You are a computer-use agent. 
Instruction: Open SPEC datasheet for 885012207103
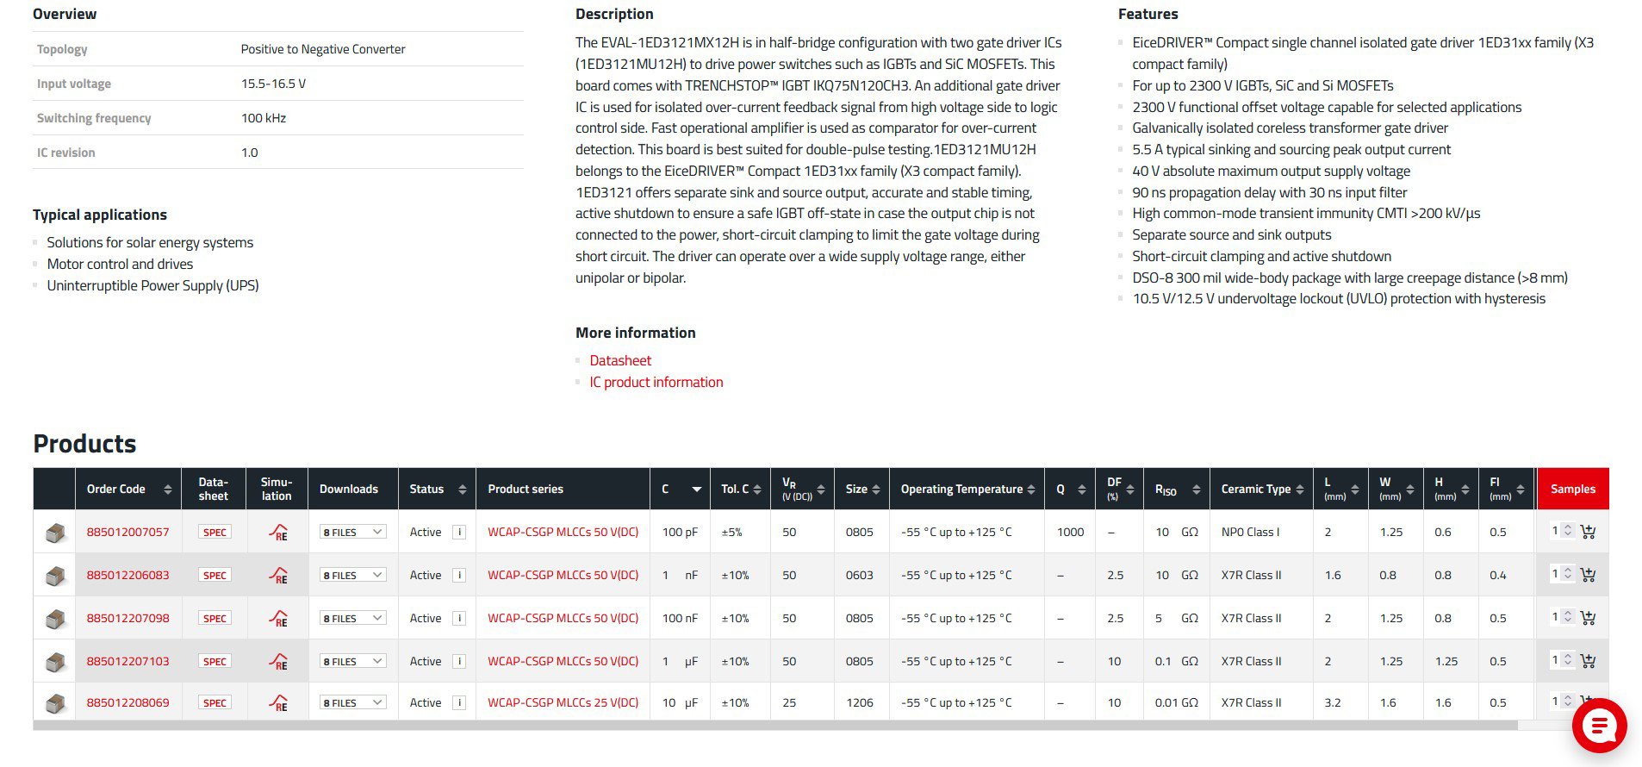click(215, 661)
